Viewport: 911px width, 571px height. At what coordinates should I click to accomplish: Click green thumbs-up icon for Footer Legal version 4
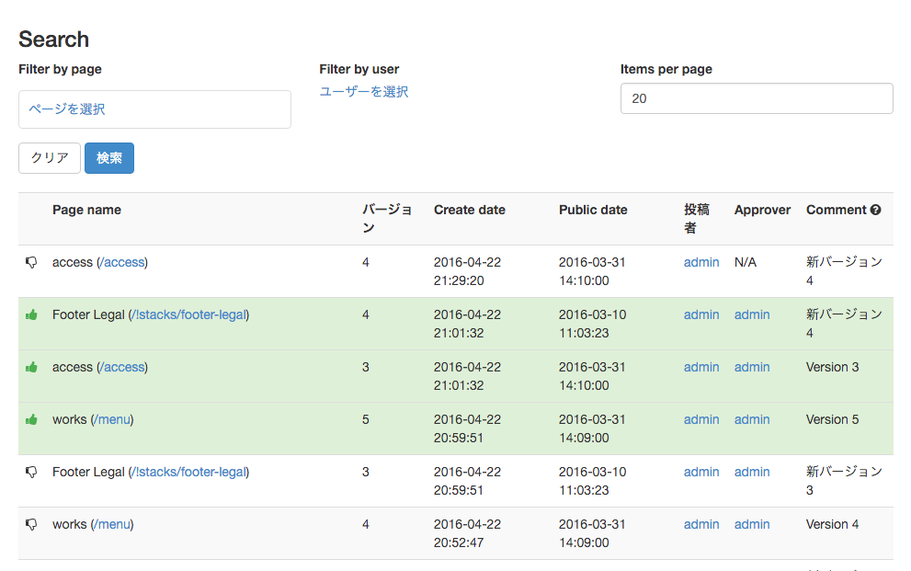tap(31, 314)
